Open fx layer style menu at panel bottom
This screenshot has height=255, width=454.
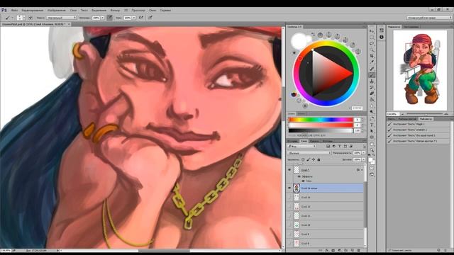coord(326,250)
